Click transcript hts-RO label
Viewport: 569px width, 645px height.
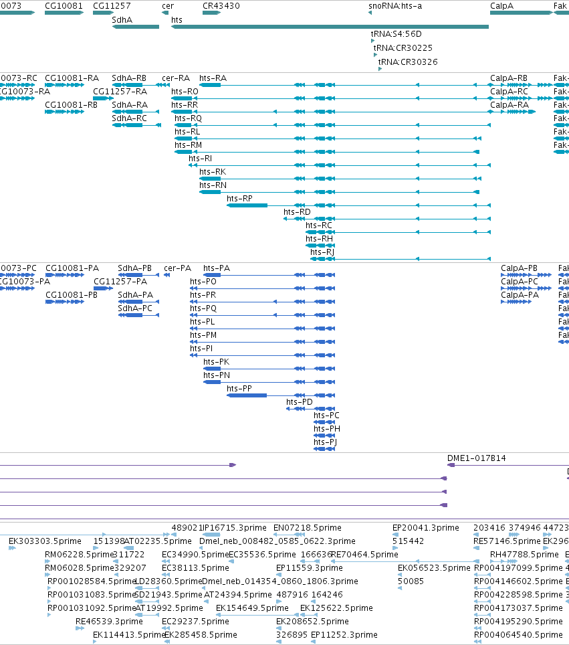185,91
